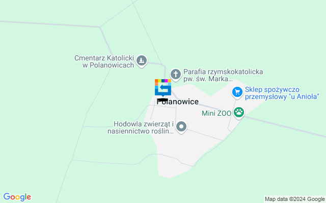Screen dimensions: 326x203
Task: Open the Parafia rzymskokatolicka label
Action: (x=223, y=75)
